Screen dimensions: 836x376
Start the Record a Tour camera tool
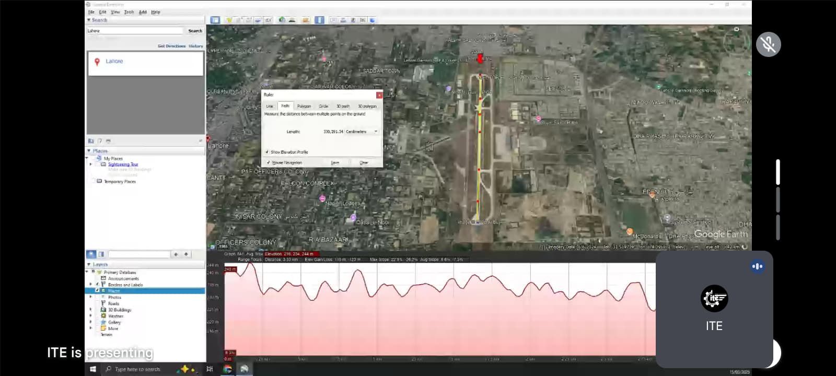(x=268, y=20)
